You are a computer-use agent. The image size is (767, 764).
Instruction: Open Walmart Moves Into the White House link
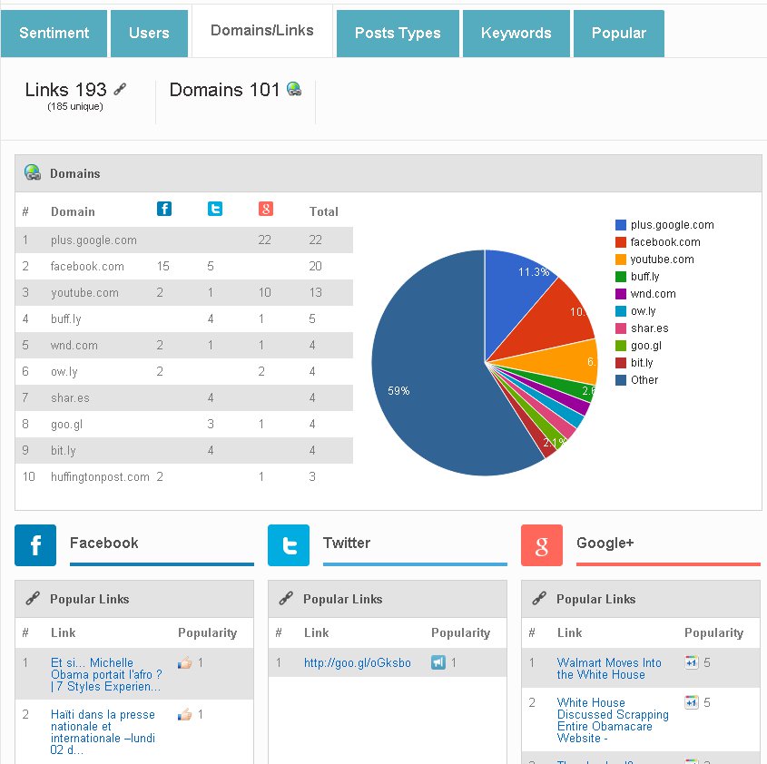[609, 669]
